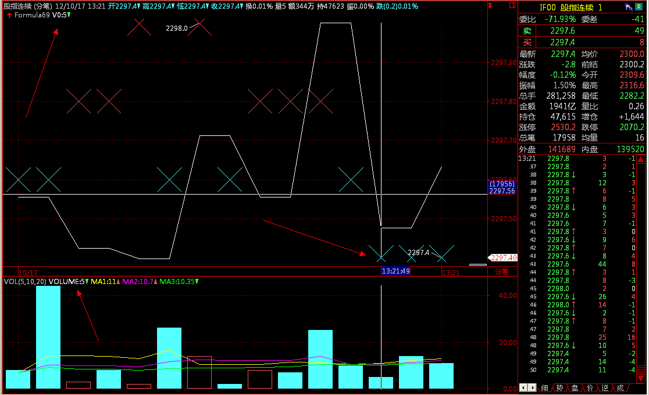
Task: Click the 卖 sell label in quote panel
Action: point(527,31)
